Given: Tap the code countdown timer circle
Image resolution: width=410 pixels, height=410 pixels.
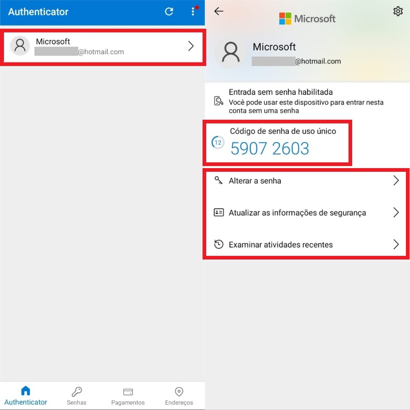Looking at the screenshot, I should coord(218,143).
